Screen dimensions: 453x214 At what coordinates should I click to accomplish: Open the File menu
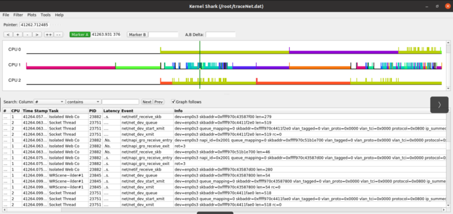[6, 15]
